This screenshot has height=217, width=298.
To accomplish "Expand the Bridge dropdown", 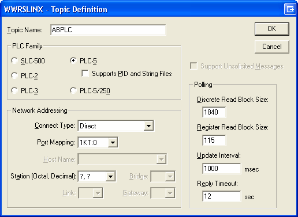I will (x=170, y=176).
